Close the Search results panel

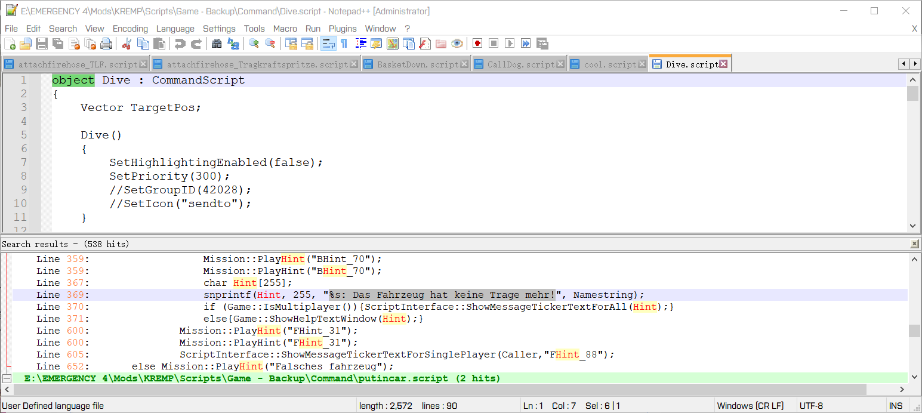click(x=914, y=244)
